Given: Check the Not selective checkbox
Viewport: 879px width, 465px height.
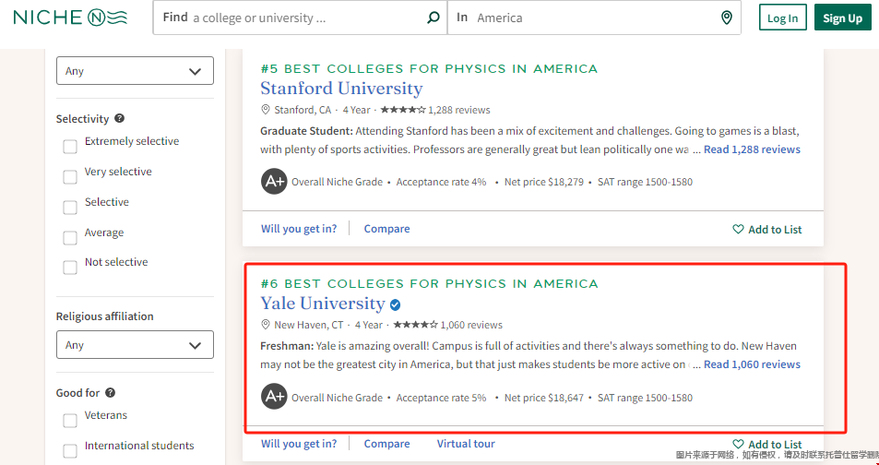Looking at the screenshot, I should coord(70,268).
